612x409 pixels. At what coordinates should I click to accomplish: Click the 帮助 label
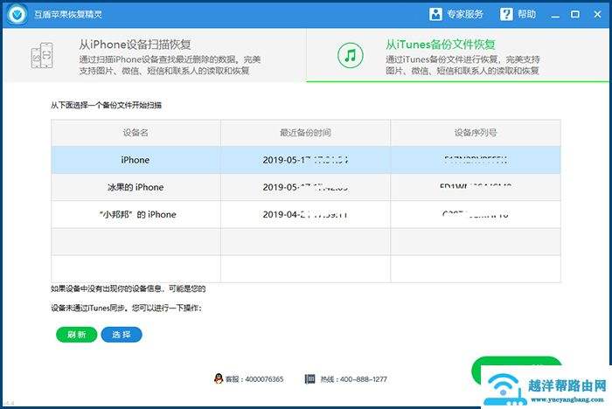click(x=526, y=15)
